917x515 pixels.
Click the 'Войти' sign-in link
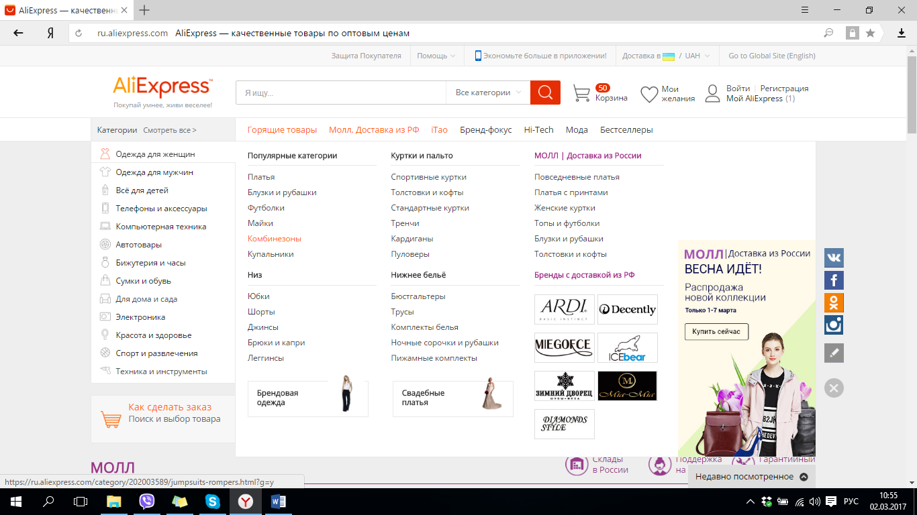[738, 89]
